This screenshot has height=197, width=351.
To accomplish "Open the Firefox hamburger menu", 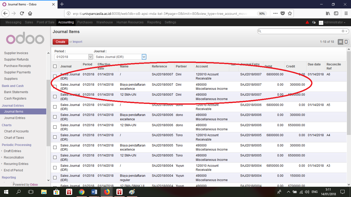I will 346,13.
